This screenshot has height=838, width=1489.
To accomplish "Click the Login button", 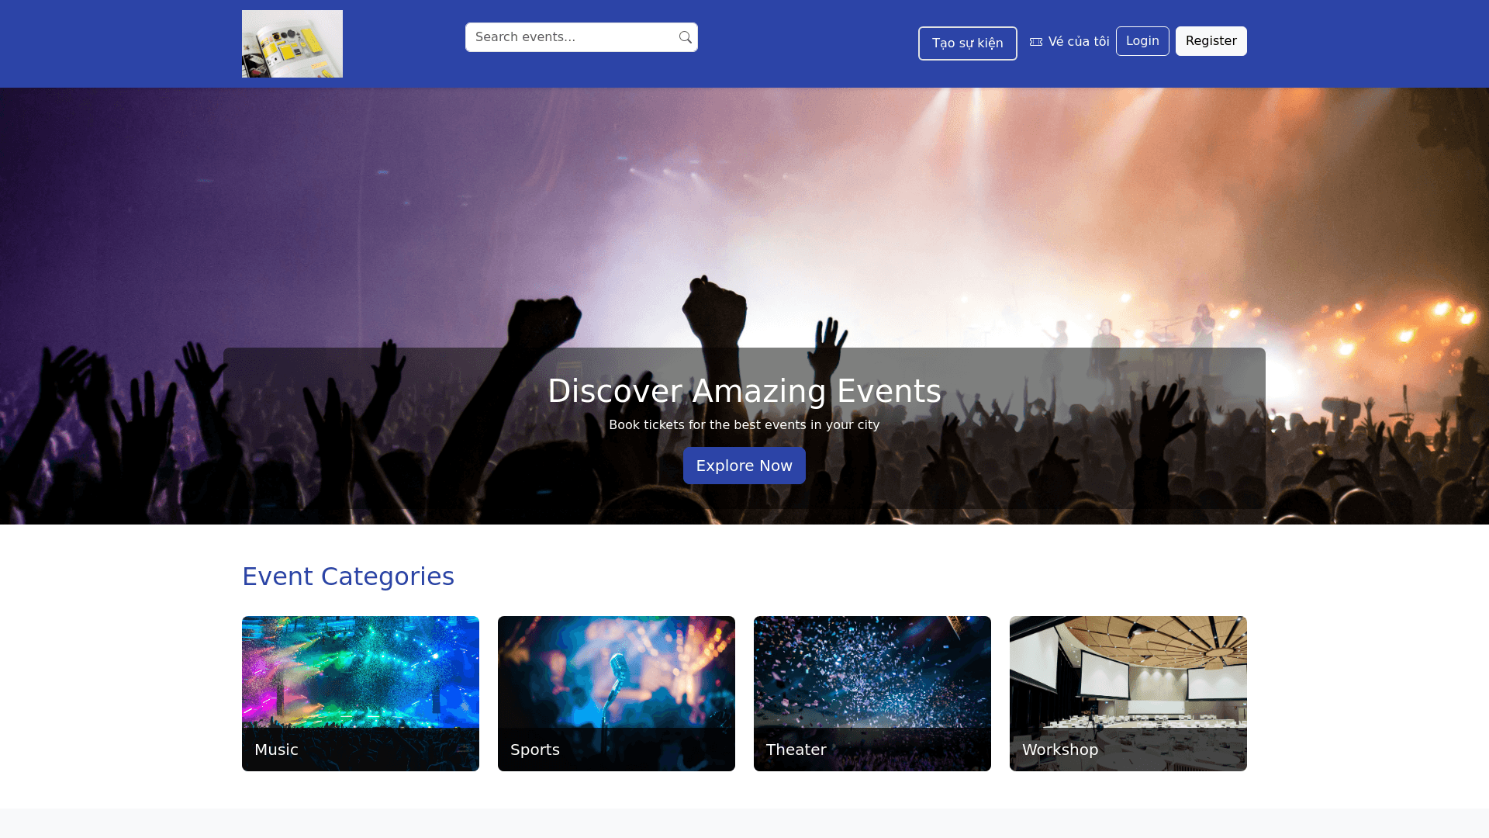I will pyautogui.click(x=1142, y=41).
